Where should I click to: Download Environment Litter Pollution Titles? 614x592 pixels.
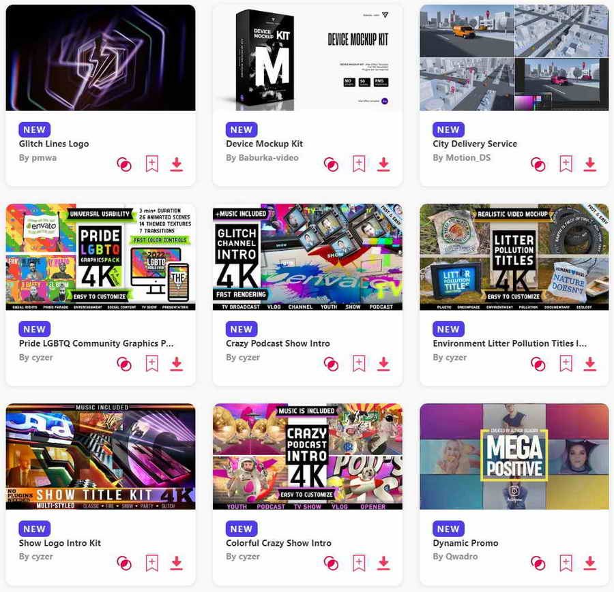589,364
